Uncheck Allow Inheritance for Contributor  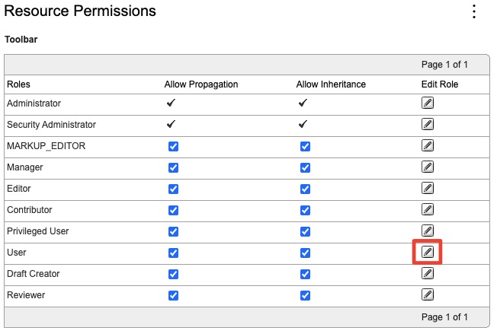(x=305, y=210)
